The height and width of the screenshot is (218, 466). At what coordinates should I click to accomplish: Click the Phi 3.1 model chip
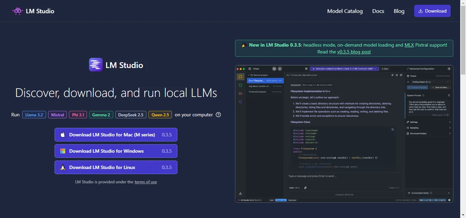pyautogui.click(x=78, y=115)
